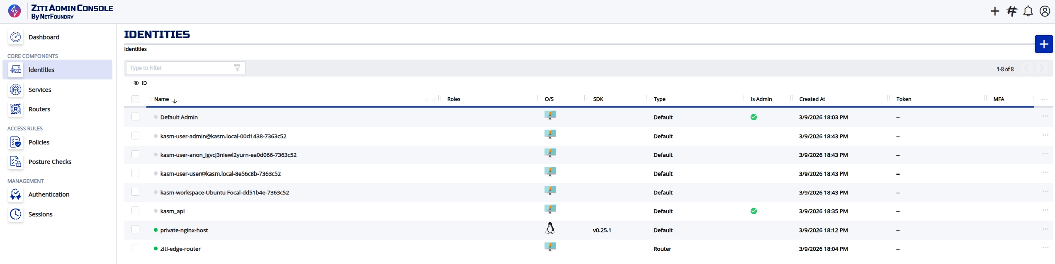Click the Type column header

pos(659,99)
